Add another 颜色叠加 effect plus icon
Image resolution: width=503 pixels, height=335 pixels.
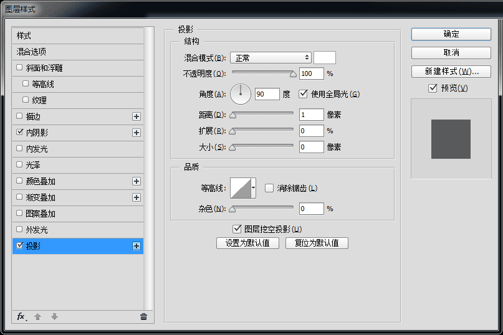click(x=137, y=181)
